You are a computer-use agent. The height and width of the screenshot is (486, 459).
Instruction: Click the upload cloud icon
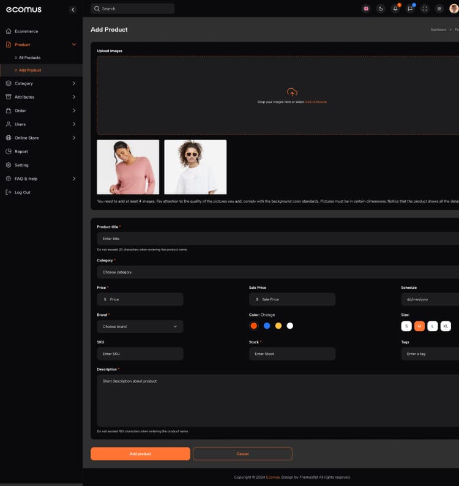292,92
